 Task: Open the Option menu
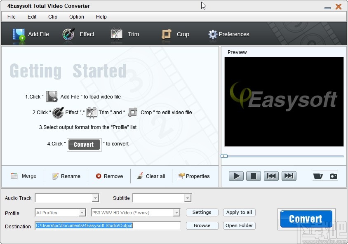(76, 17)
